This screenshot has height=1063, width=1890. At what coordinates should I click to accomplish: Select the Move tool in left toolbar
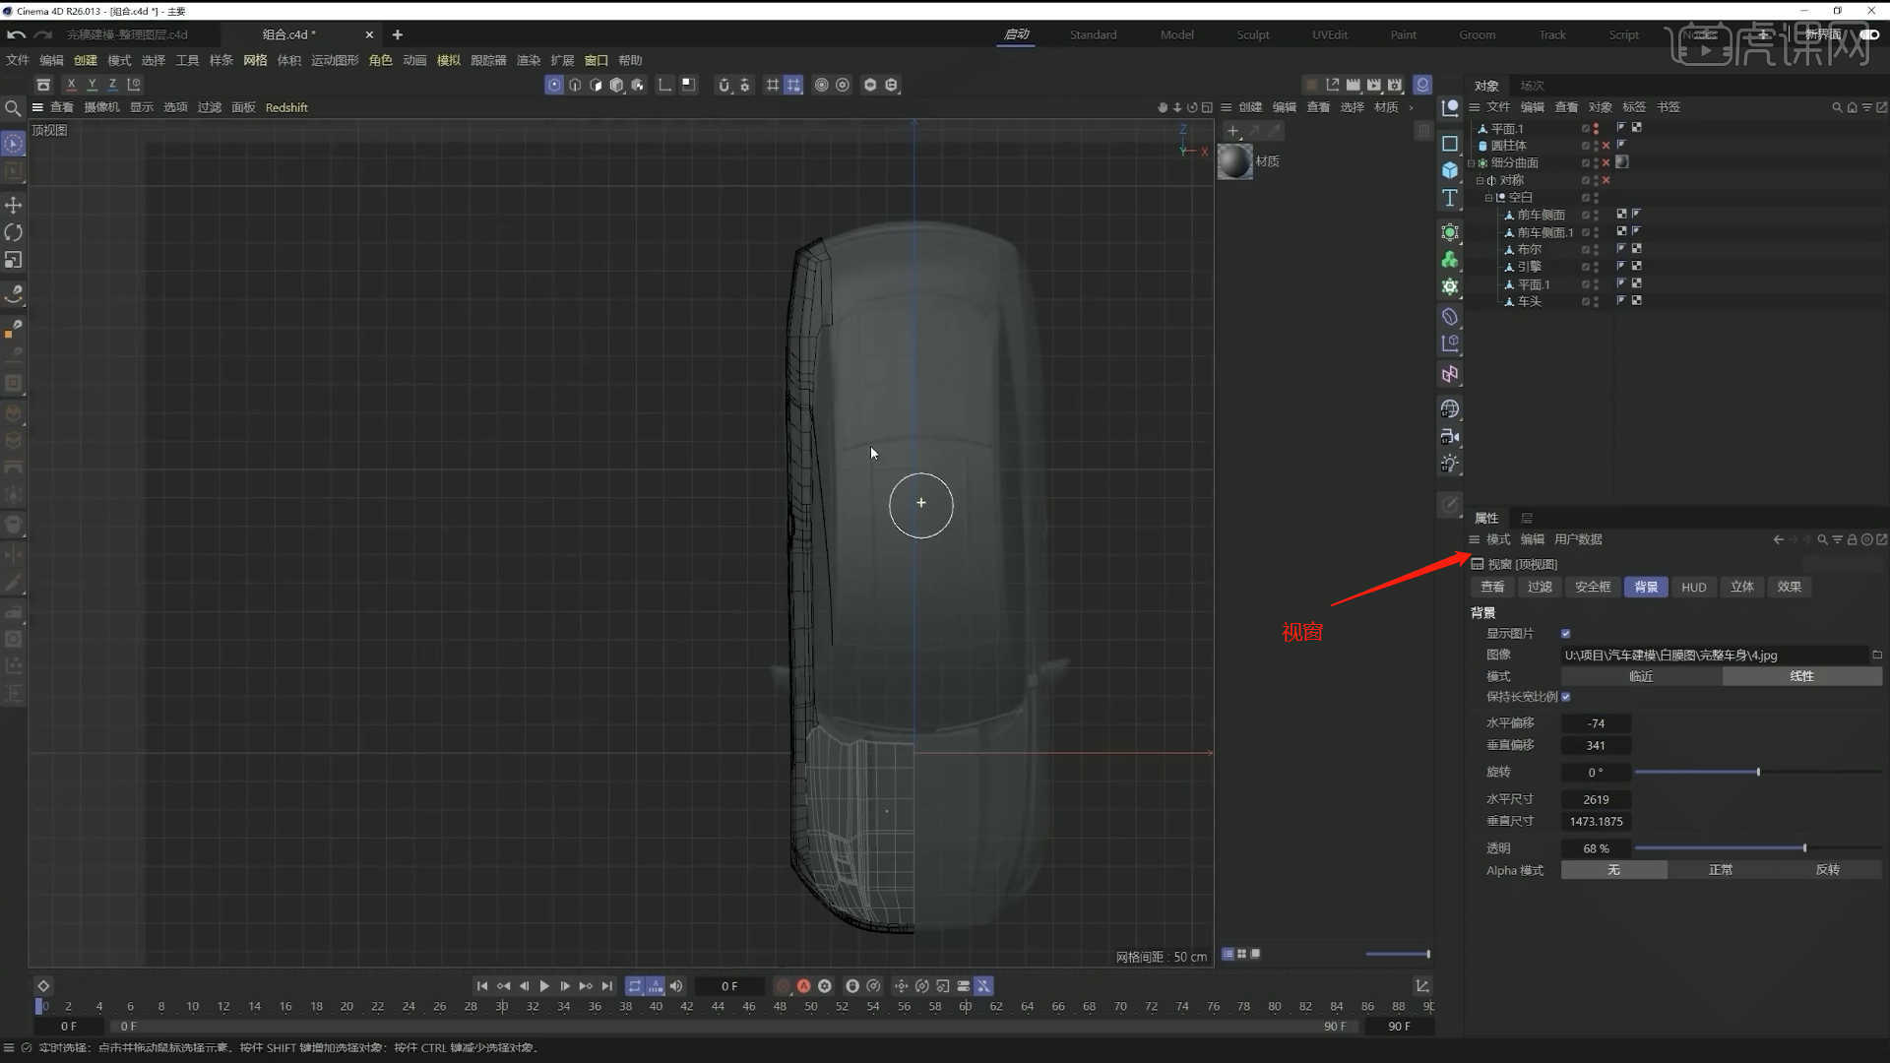click(x=14, y=205)
